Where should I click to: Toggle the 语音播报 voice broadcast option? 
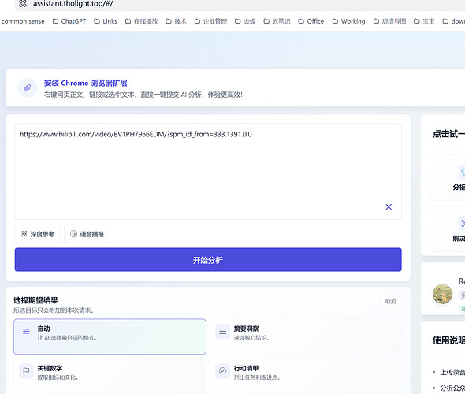click(x=87, y=234)
